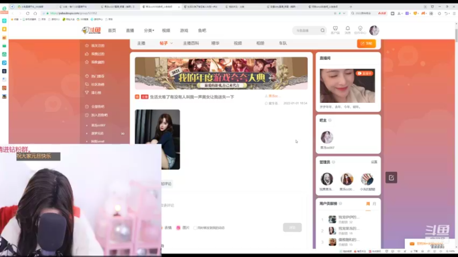This screenshot has height=257, width=458.
Task: Click the Douyu logo in the header
Action: click(x=91, y=30)
